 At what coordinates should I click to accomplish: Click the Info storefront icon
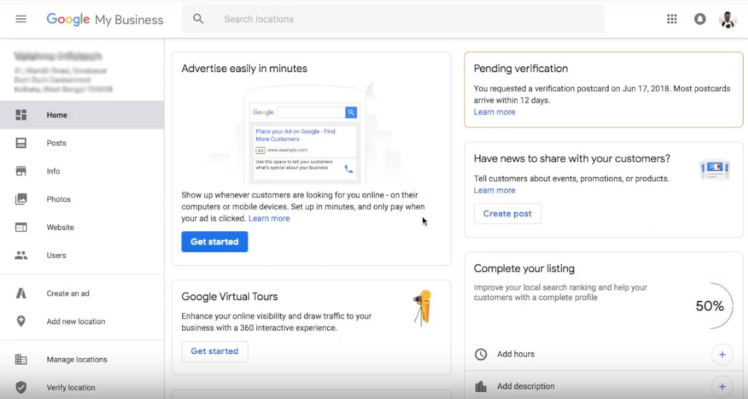tap(21, 171)
